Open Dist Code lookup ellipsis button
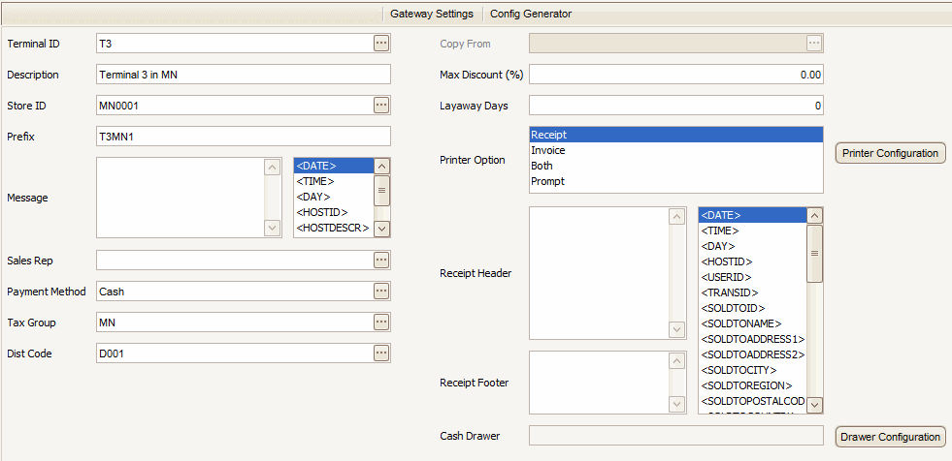The image size is (952, 461). [x=381, y=353]
